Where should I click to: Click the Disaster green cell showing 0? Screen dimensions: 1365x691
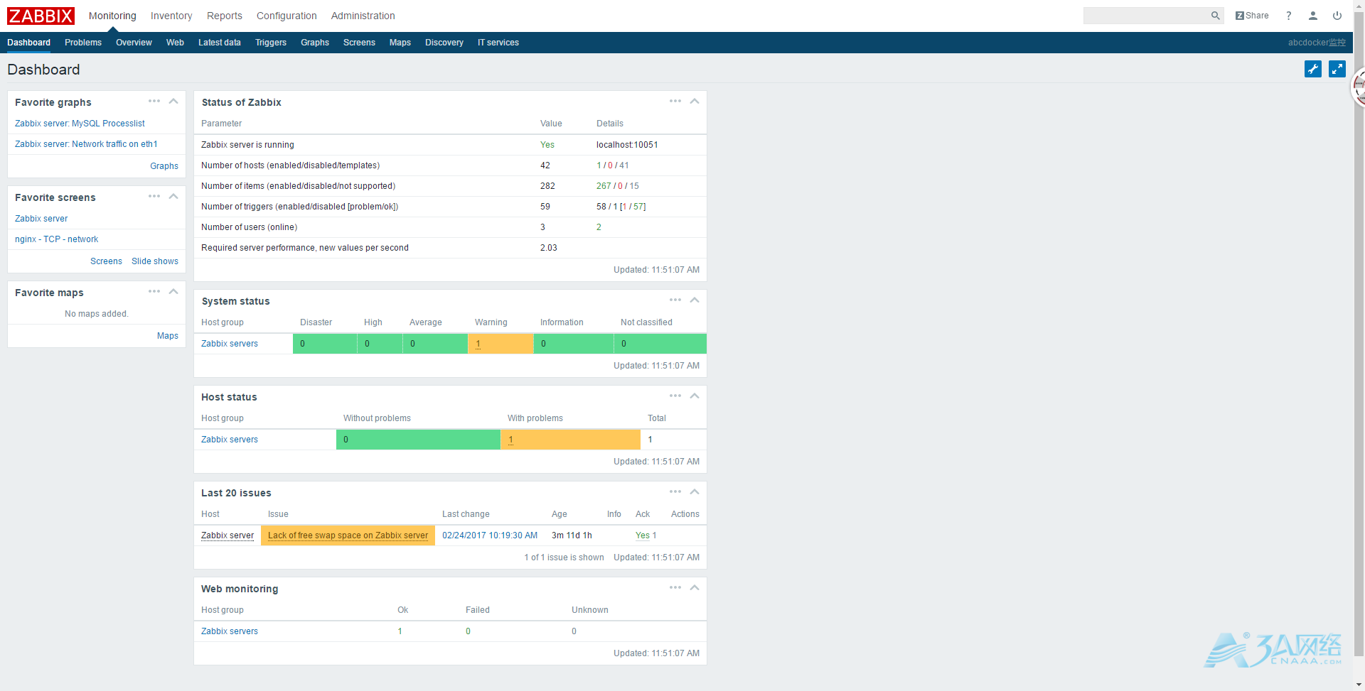point(325,344)
